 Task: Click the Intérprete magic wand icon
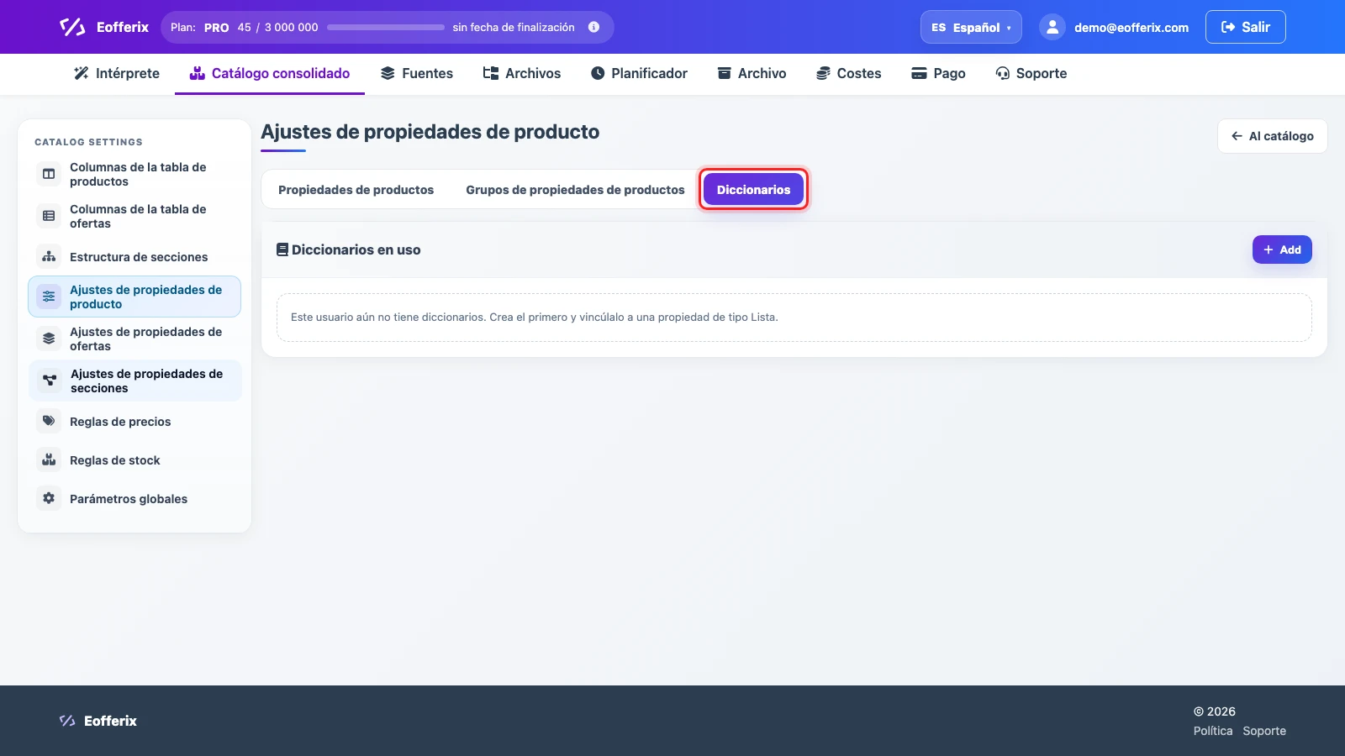point(82,73)
